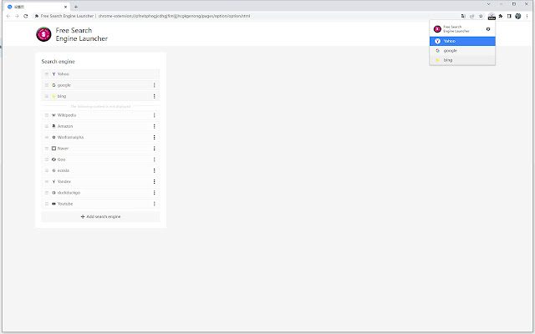Select the duckduckgo entry in the list
The image size is (535, 334).
pos(100,193)
